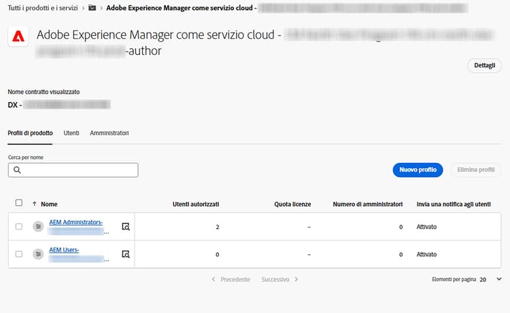510x313 pixels.
Task: Click the Nome contratto visualizzato label
Action: coord(44,92)
